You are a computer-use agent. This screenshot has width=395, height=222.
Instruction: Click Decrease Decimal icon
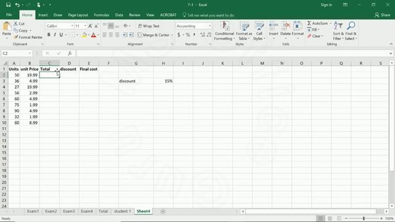[x=209, y=35]
